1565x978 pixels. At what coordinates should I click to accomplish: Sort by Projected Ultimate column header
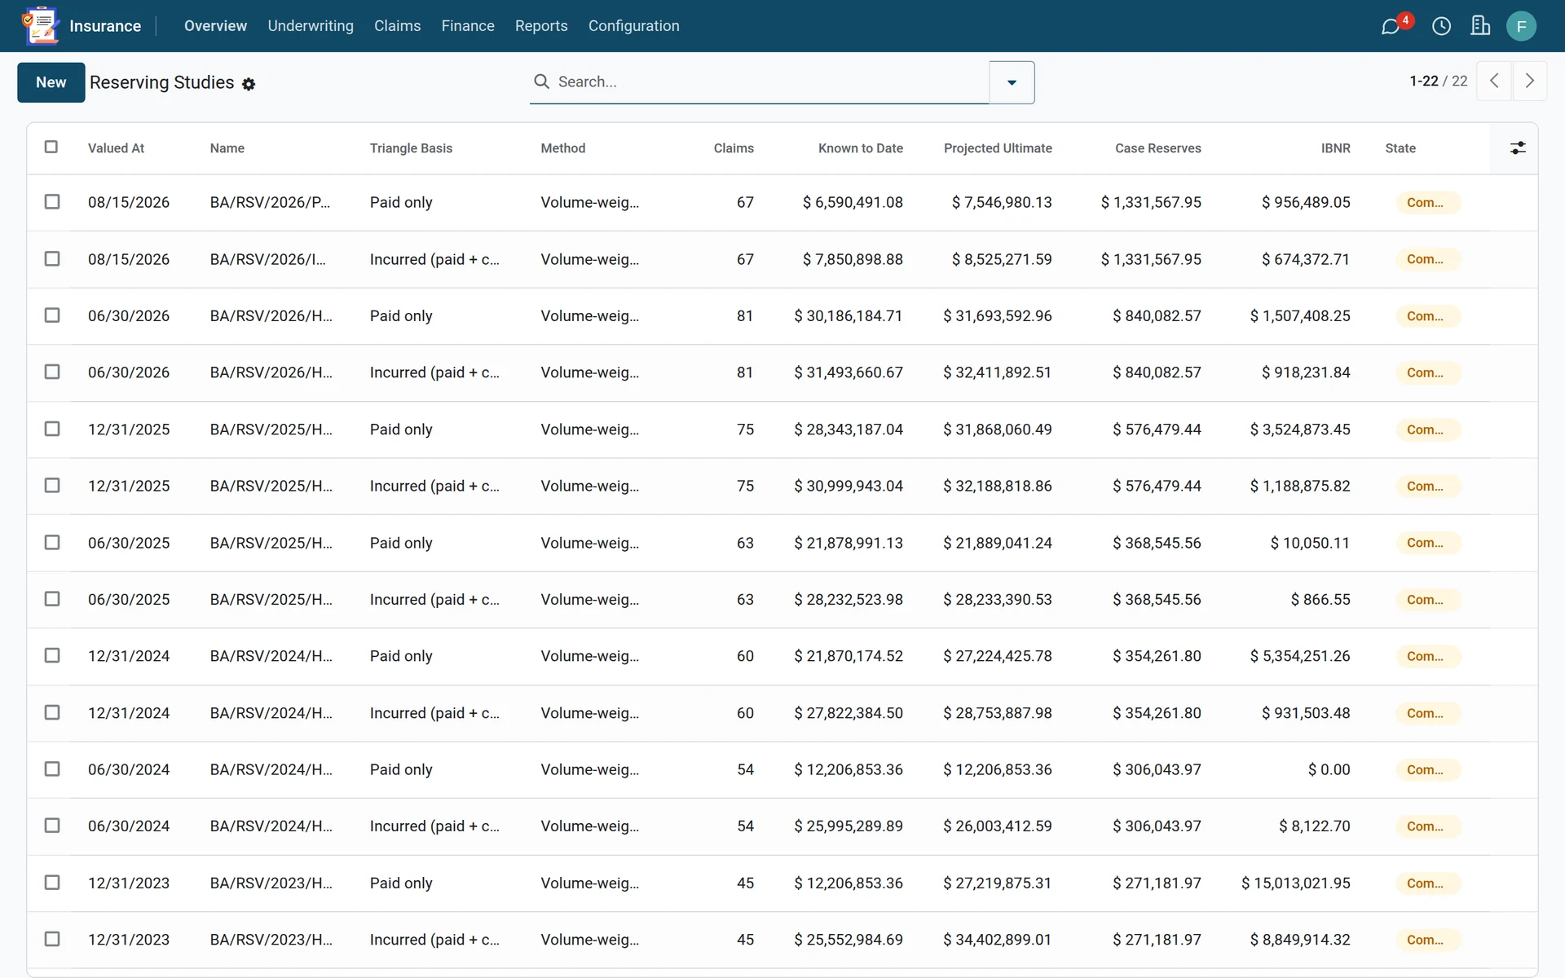tap(998, 148)
